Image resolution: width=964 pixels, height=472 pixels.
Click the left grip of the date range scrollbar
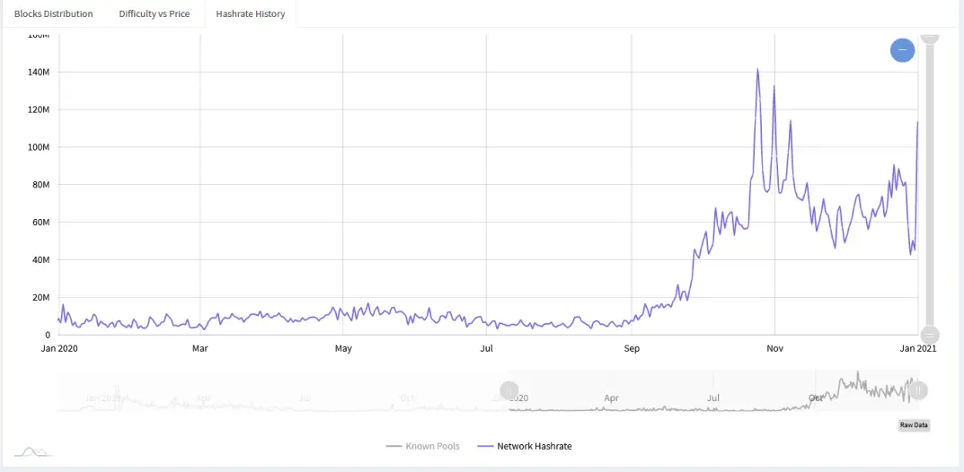coord(509,390)
